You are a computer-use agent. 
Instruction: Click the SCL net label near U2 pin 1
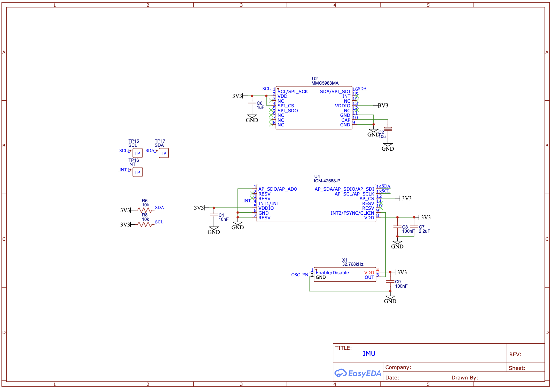[x=266, y=88]
